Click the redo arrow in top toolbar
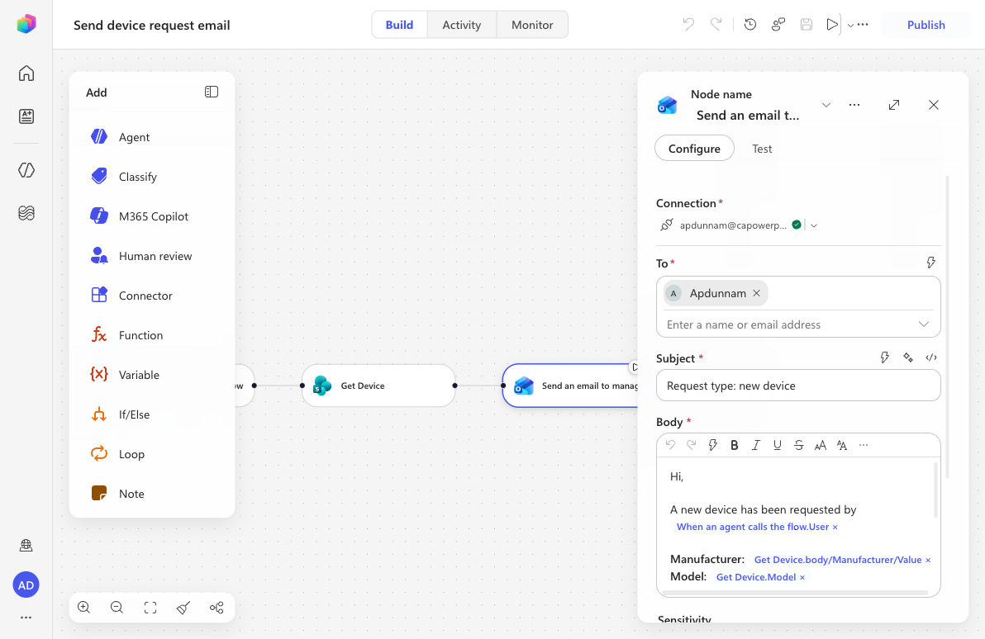 716,25
